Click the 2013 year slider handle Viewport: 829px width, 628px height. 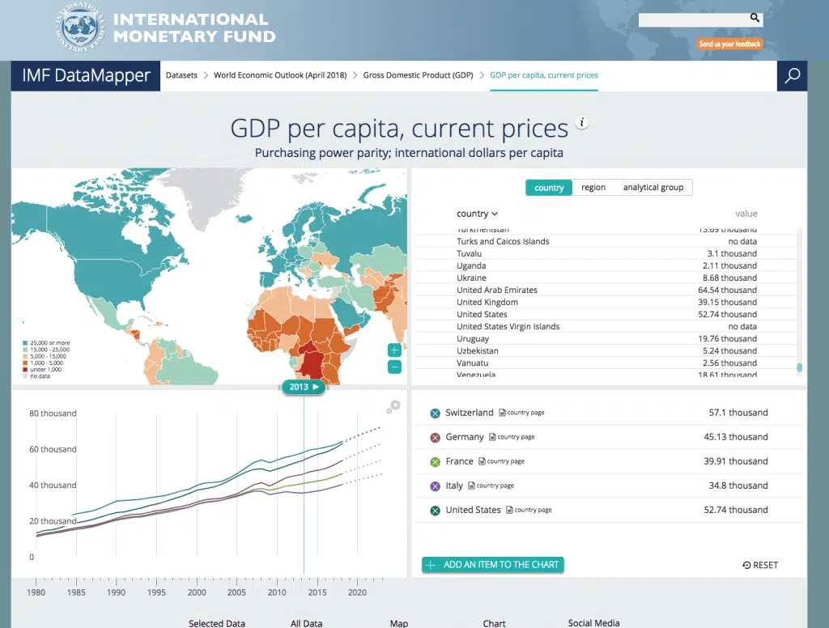(304, 387)
